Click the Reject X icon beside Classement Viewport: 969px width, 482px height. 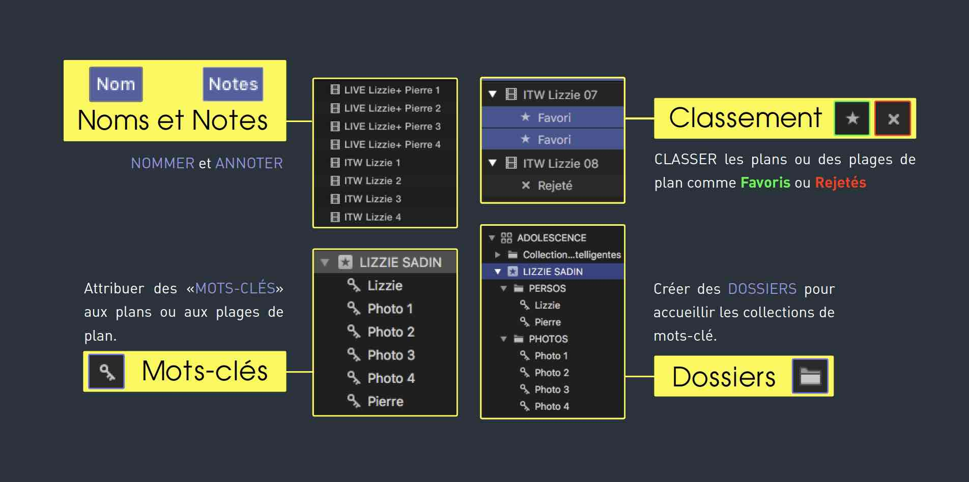[x=893, y=118]
